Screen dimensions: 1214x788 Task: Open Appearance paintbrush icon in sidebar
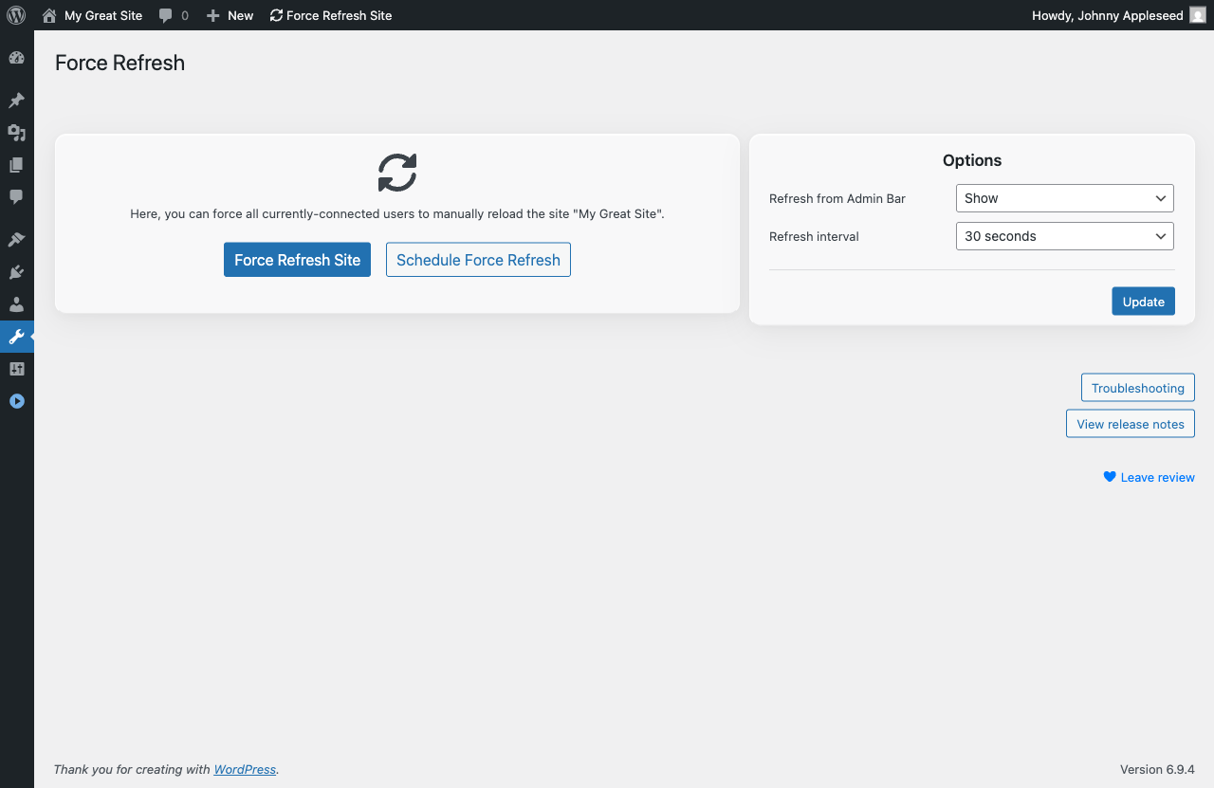(x=16, y=240)
